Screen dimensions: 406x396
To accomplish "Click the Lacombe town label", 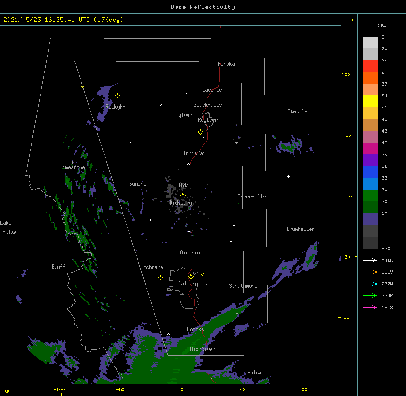I will (212, 90).
